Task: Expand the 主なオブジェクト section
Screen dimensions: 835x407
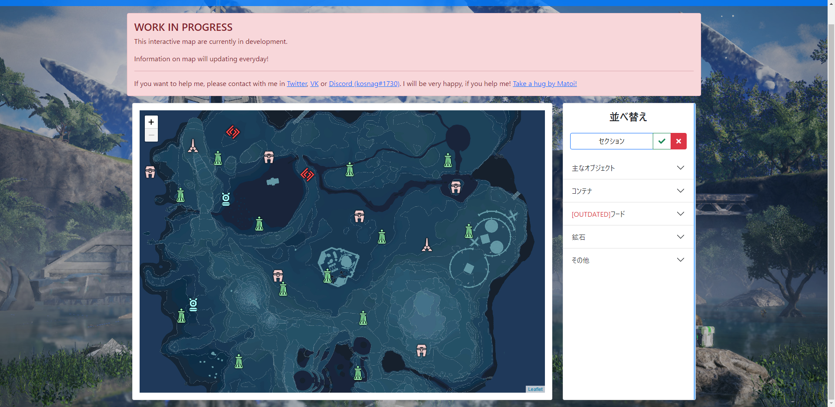Action: coord(628,168)
